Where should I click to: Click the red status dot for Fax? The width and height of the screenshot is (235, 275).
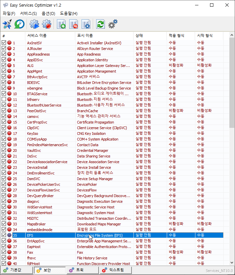9,252
